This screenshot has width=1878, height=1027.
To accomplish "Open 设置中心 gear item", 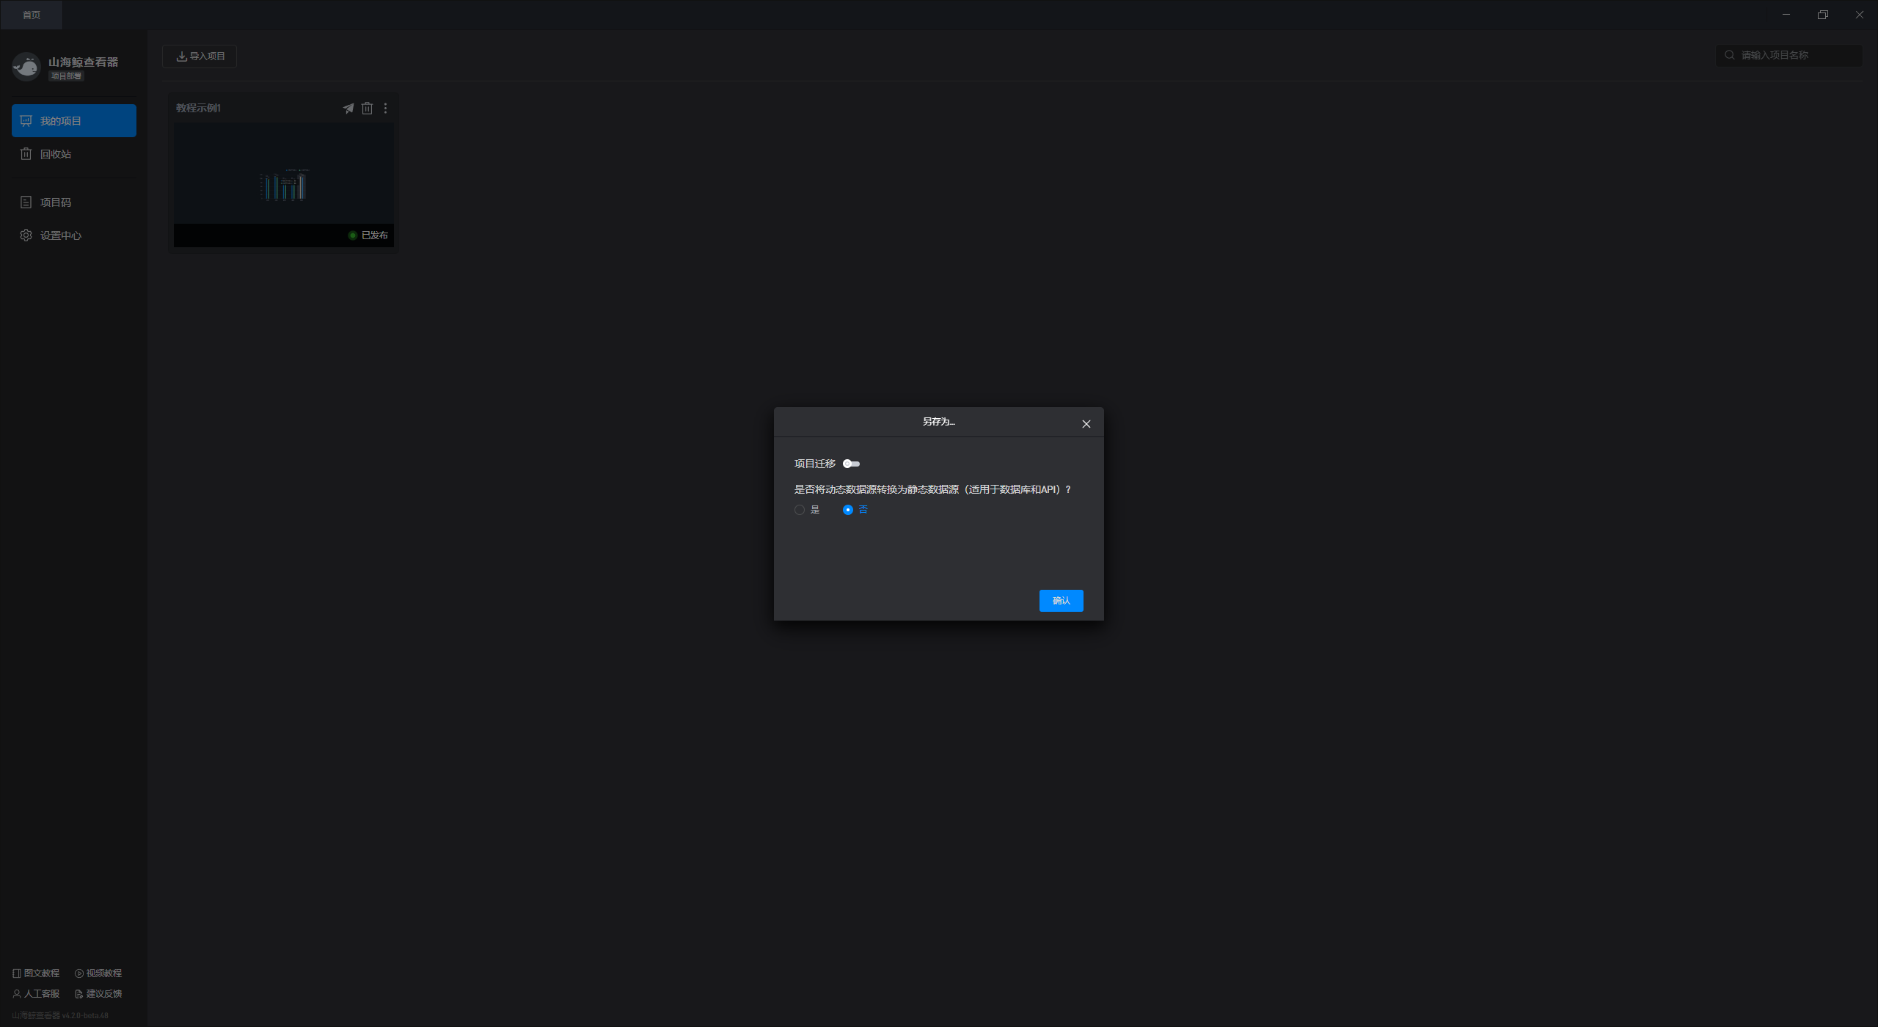I will 60,235.
